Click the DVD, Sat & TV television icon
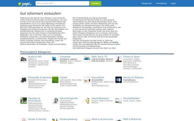This screenshot has width=194, height=121. pos(87,59)
